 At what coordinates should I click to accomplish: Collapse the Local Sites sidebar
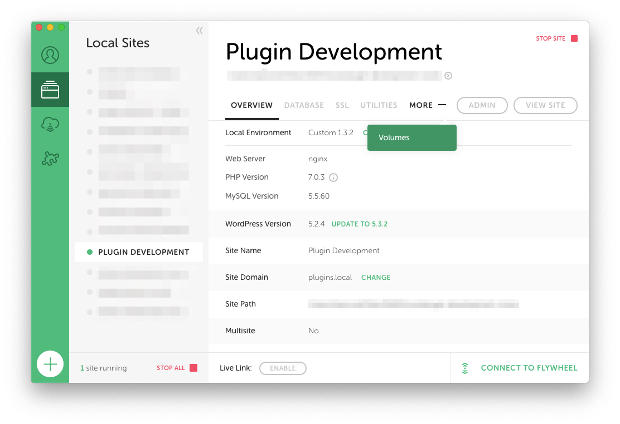point(199,31)
